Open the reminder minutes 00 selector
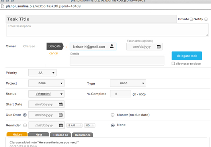The height and width of the screenshot is (147, 211). pos(90,126)
